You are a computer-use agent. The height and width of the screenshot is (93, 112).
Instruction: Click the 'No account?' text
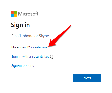pos(21,47)
